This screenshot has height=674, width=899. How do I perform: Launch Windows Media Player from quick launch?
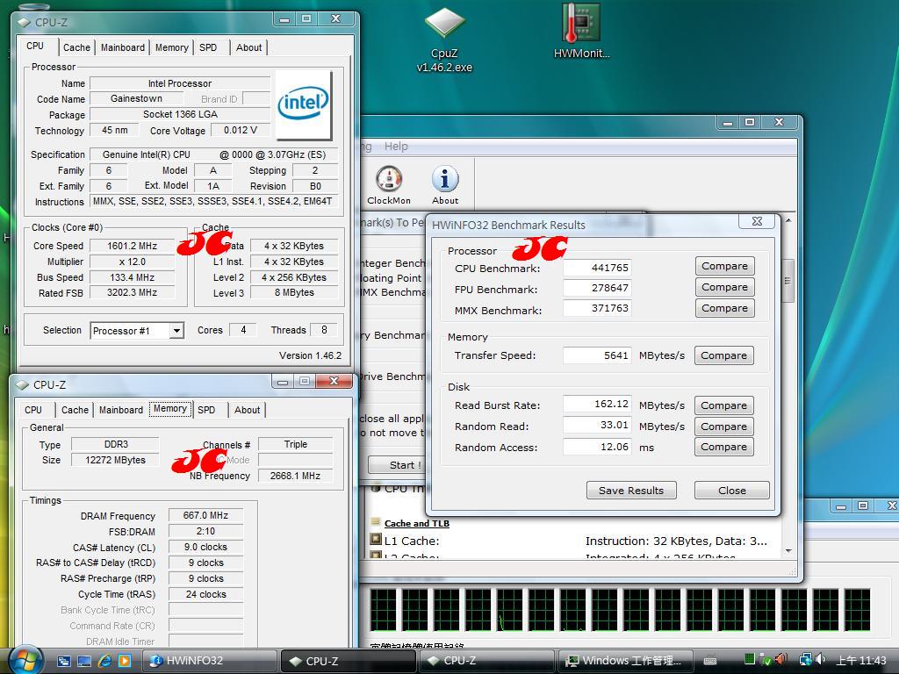point(125,661)
